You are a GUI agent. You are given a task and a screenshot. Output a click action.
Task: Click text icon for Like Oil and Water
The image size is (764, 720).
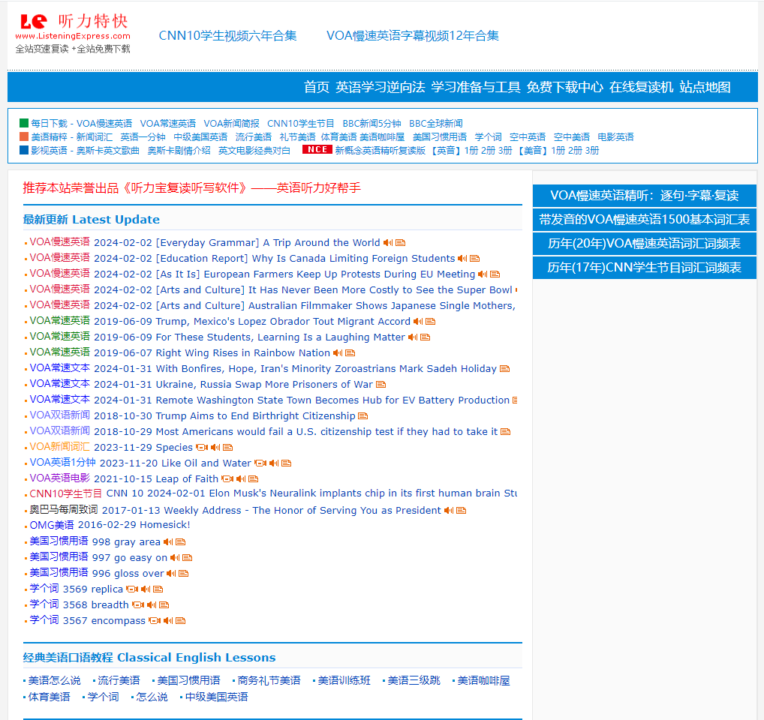[x=287, y=463]
